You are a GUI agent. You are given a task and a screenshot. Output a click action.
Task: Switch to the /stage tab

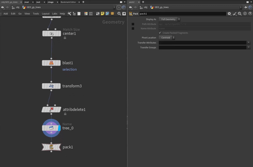pyautogui.click(x=50, y=2)
